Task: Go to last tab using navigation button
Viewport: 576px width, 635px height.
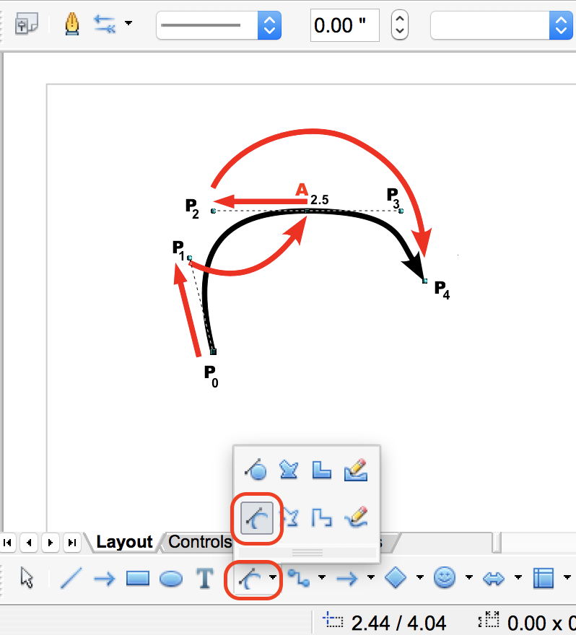Action: 72,542
